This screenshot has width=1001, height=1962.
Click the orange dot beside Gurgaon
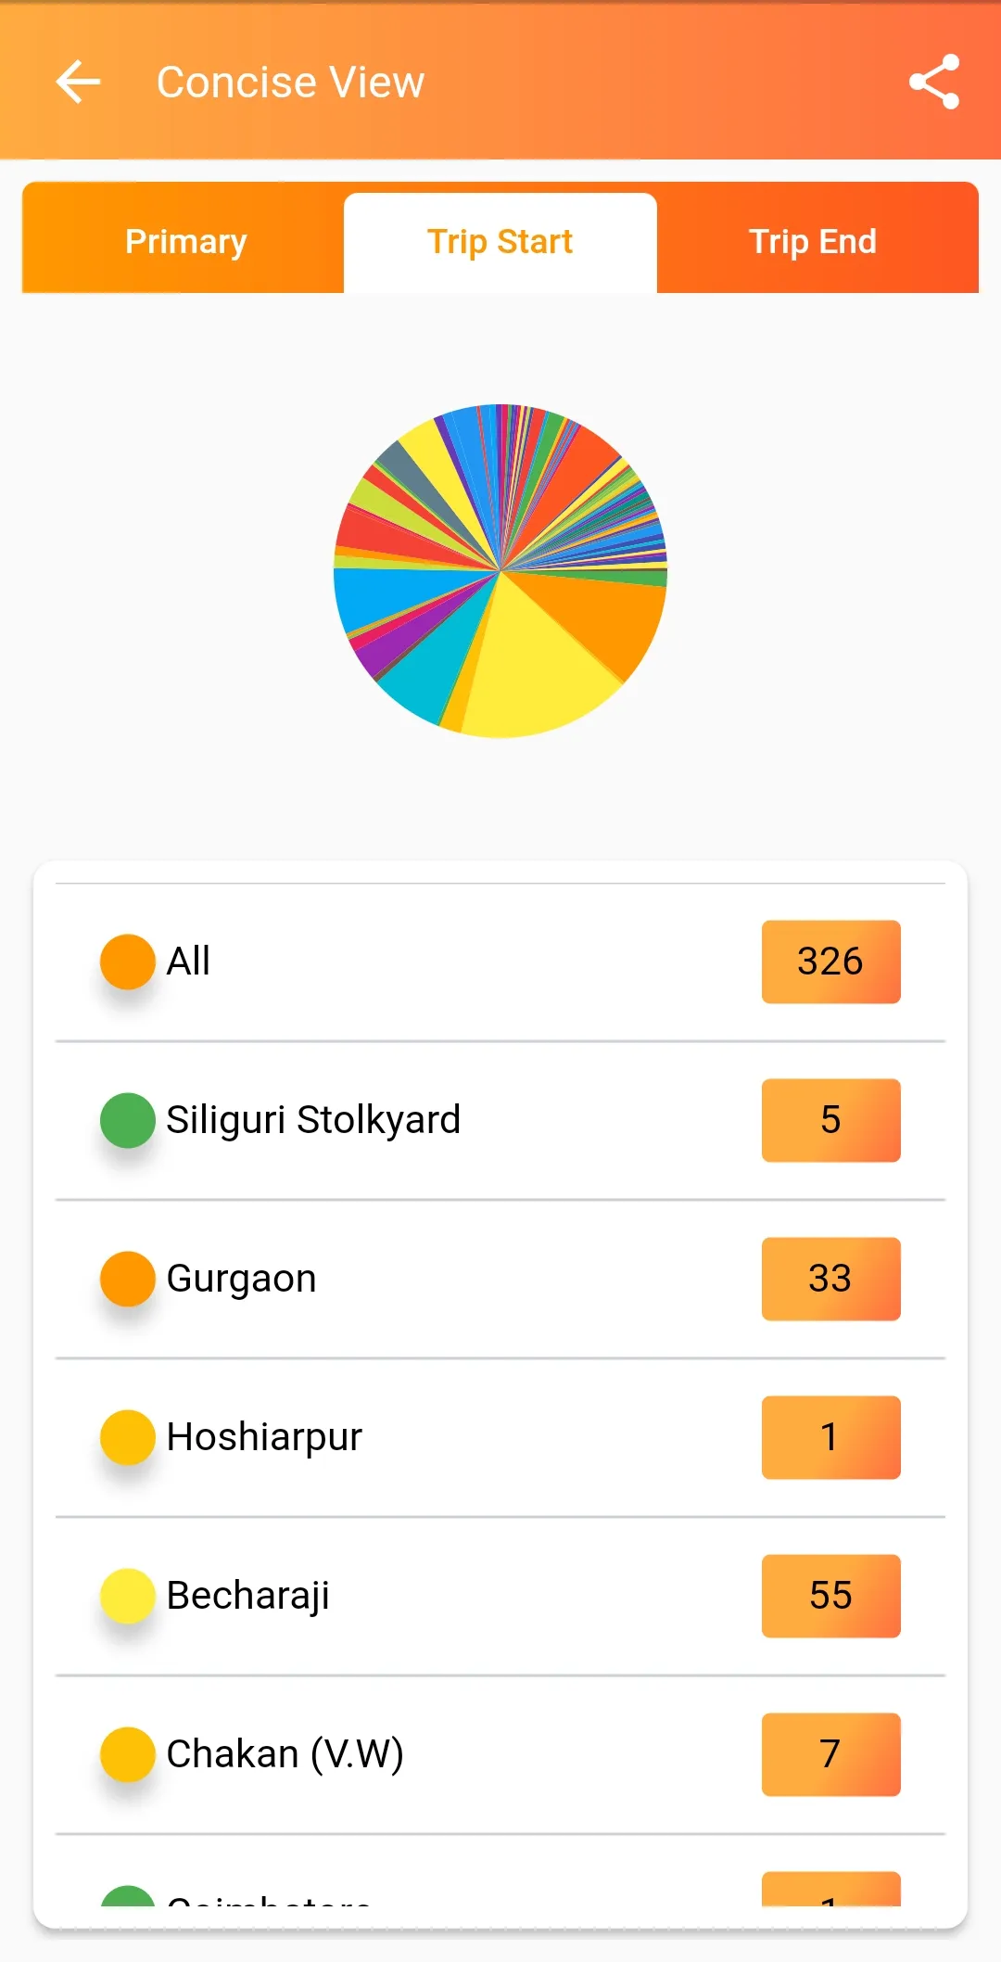point(128,1279)
